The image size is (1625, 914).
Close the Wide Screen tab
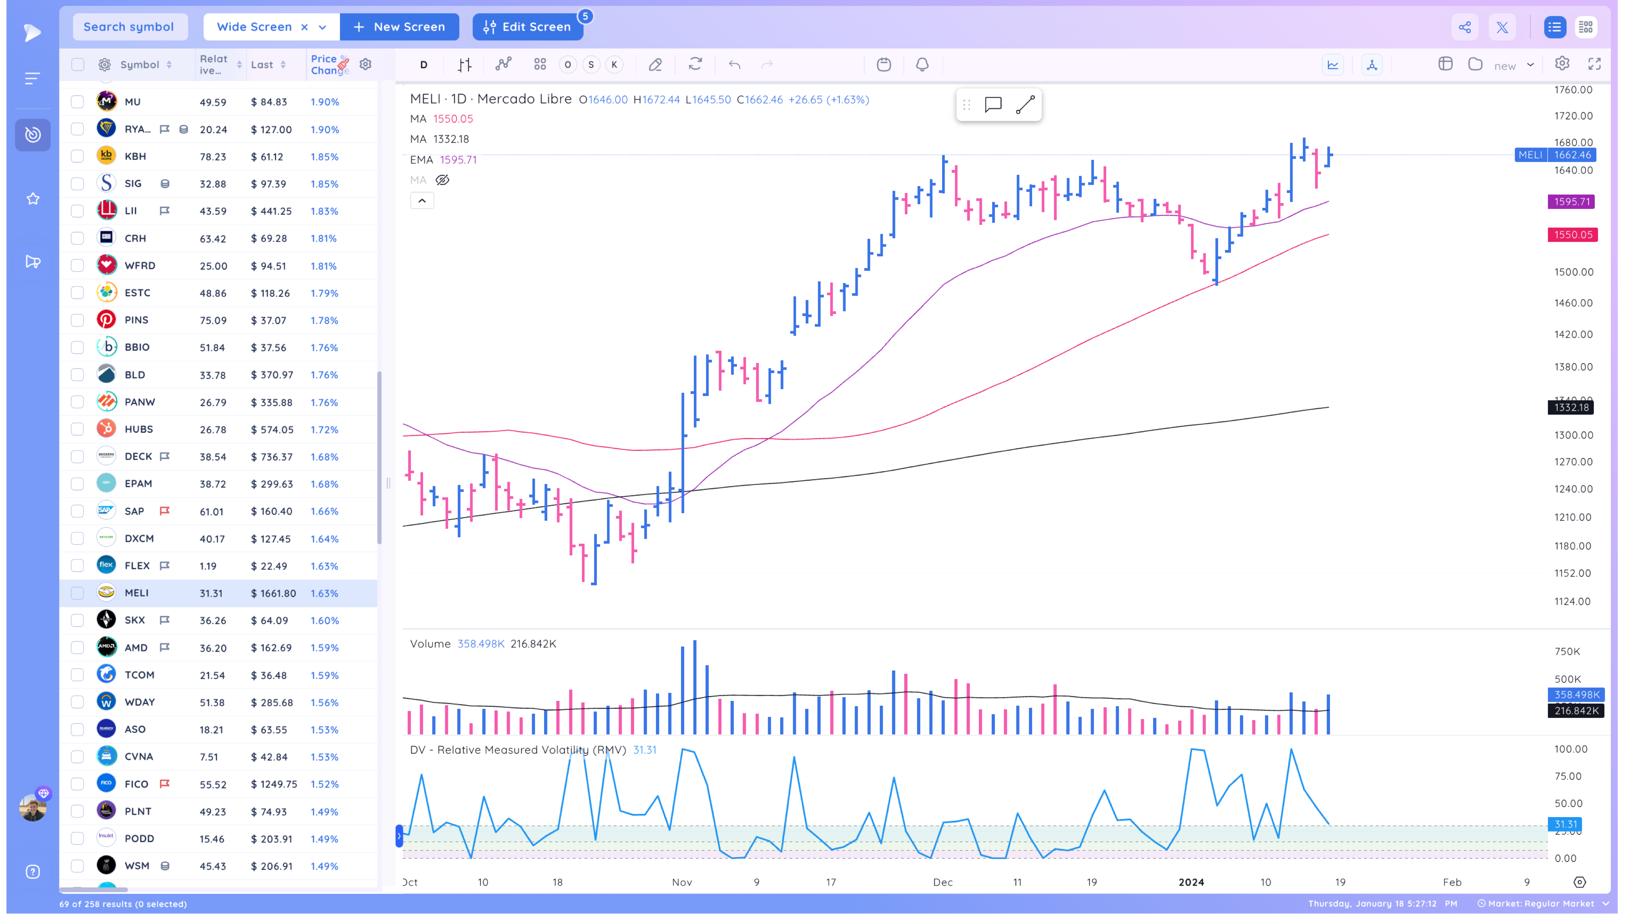tap(304, 27)
